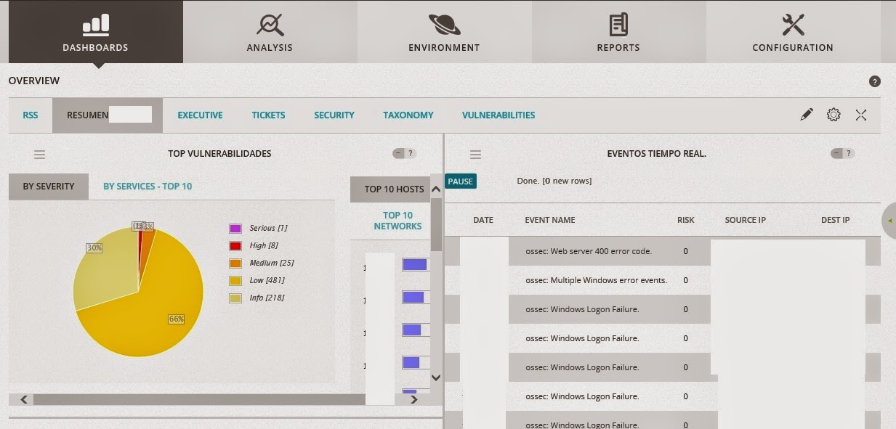This screenshot has width=896, height=429.
Task: Open Eventos Tiempo Real hamburger menu
Action: pos(476,154)
